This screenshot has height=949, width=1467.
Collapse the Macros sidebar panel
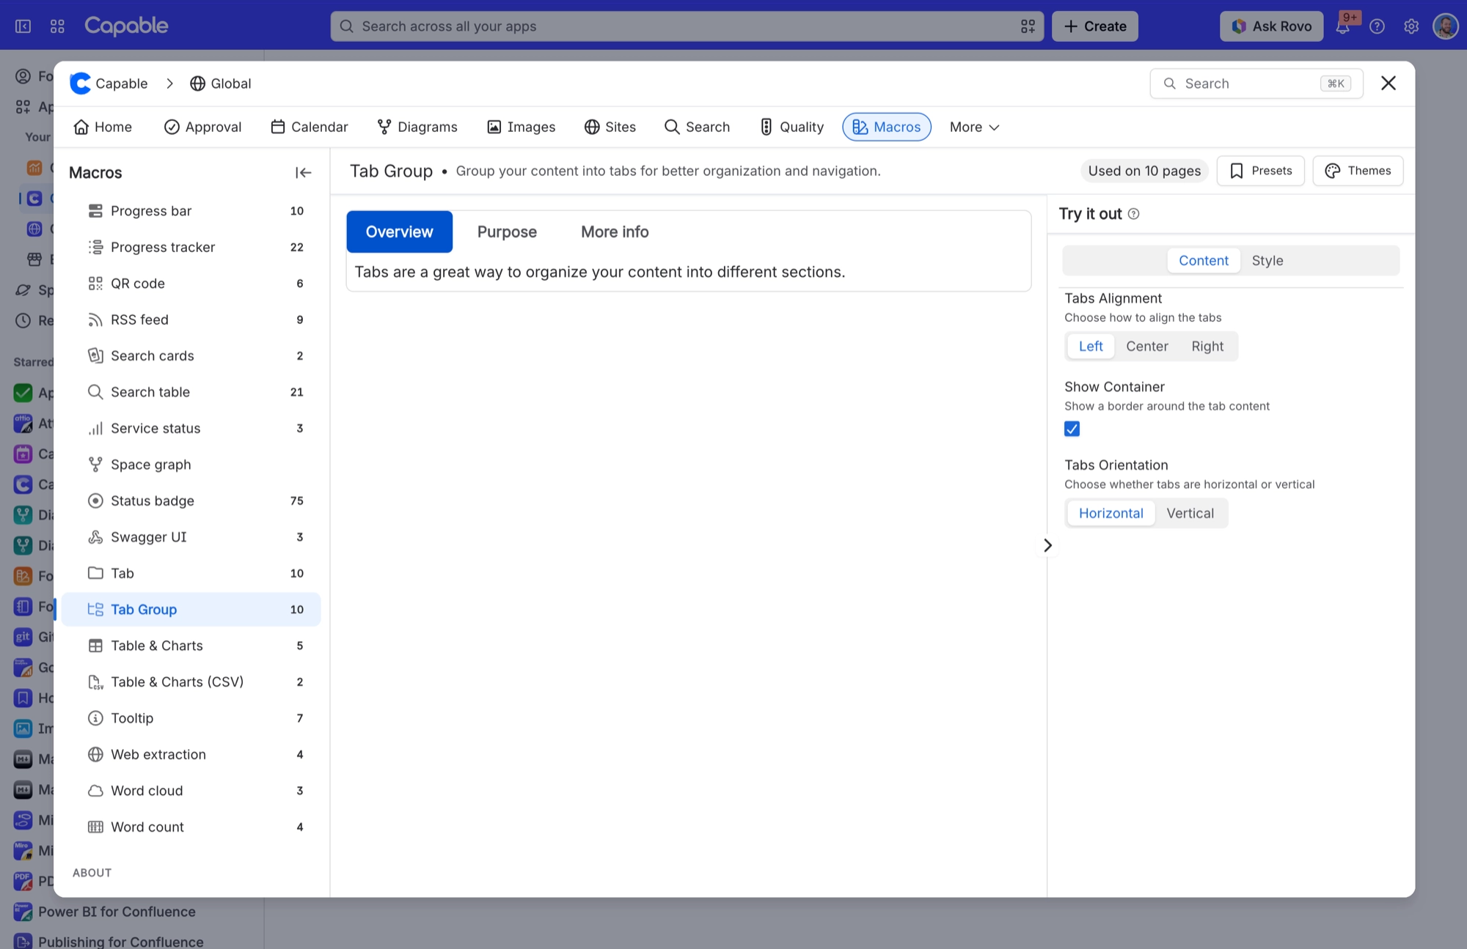click(x=303, y=173)
